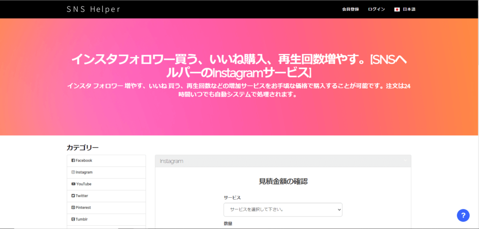This screenshot has height=229, width=479.
Task: Click the Japan flag icon
Action: point(397,9)
